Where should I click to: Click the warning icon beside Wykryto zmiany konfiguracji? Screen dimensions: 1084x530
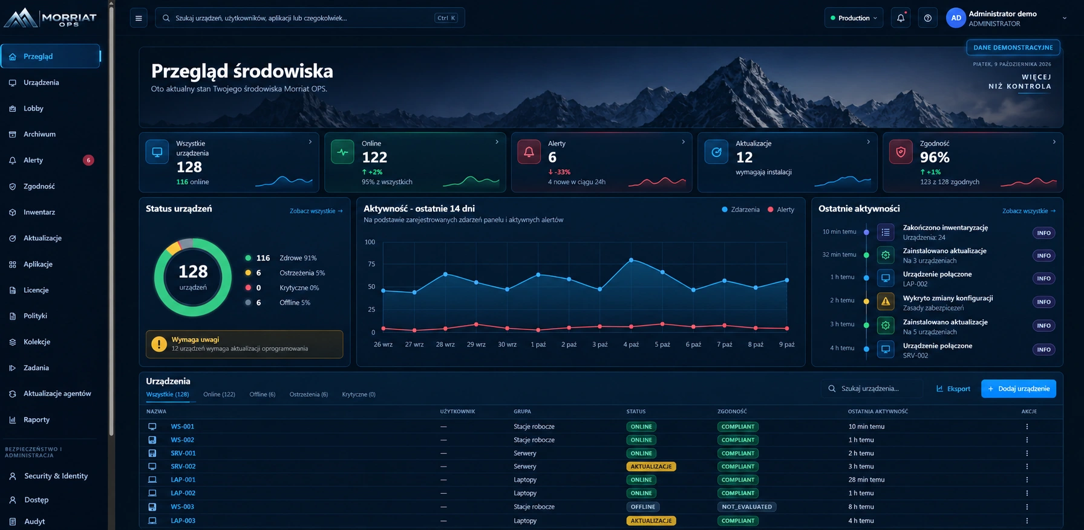click(x=886, y=302)
